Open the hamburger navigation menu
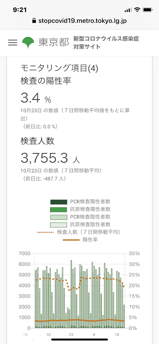 pos(13,43)
